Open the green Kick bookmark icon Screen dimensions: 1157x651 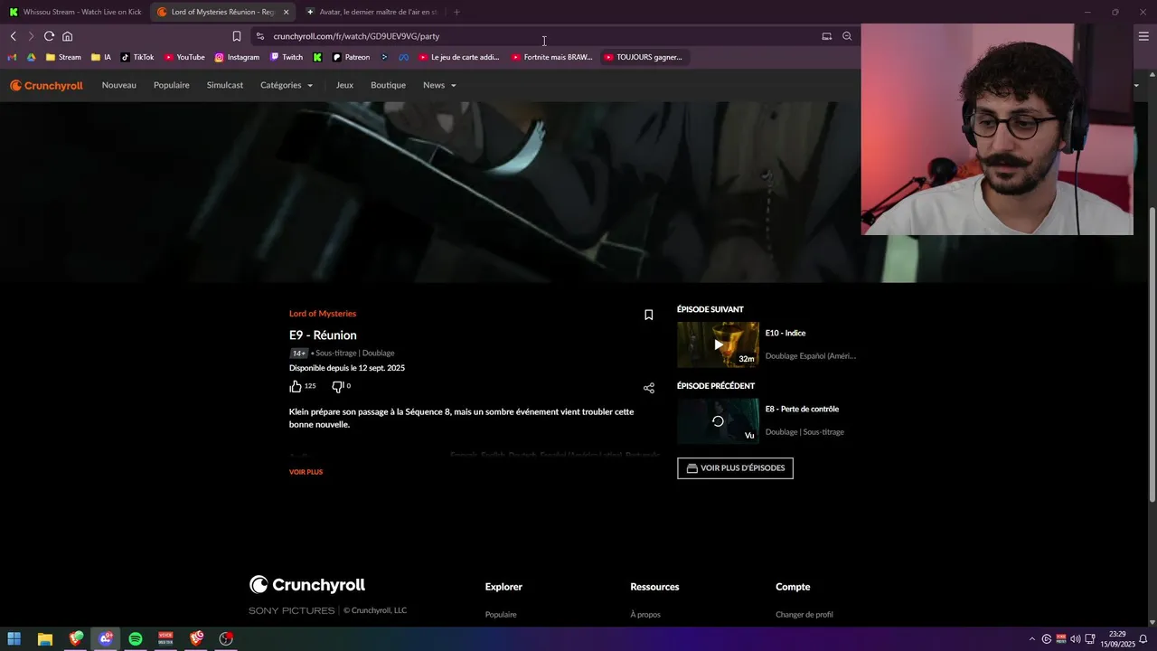pos(317,57)
